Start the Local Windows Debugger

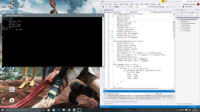(157, 7)
